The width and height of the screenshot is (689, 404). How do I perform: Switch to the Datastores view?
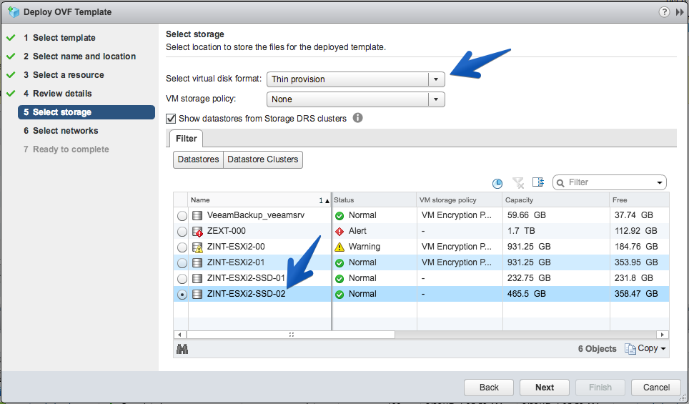pyautogui.click(x=198, y=159)
